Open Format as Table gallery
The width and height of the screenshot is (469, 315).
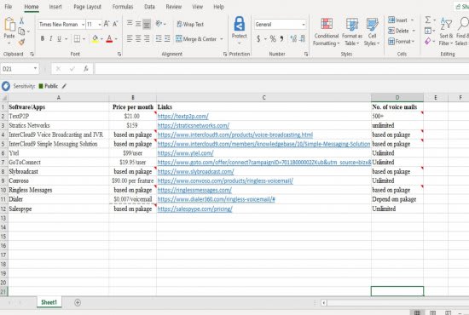(x=352, y=31)
